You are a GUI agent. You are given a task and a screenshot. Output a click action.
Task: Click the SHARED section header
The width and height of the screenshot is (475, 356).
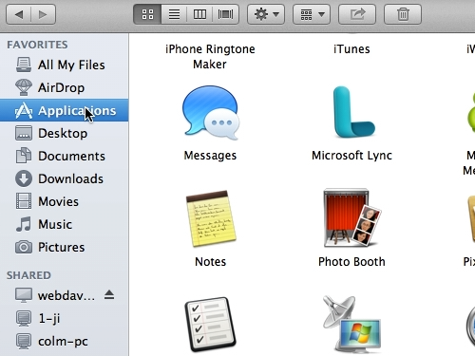point(28,275)
